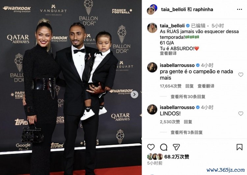Expand all 3 replies under LINDOS
Viewport: 247px width, 175px height.
pyautogui.click(x=186, y=132)
